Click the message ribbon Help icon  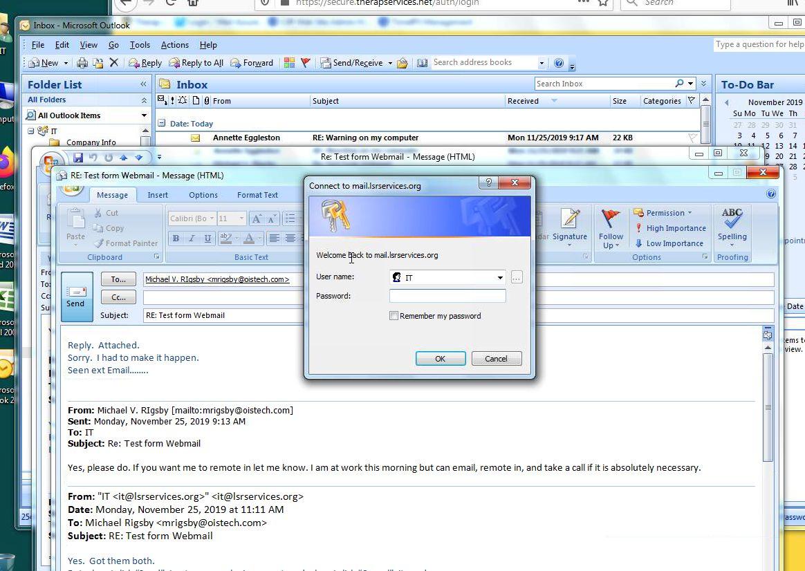coord(770,194)
